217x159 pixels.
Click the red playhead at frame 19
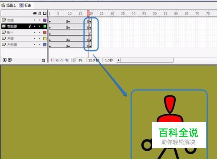click(88, 14)
